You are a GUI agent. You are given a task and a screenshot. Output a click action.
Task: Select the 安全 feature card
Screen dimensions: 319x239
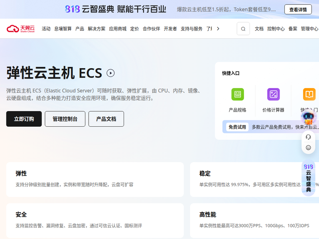[x=95, y=221]
